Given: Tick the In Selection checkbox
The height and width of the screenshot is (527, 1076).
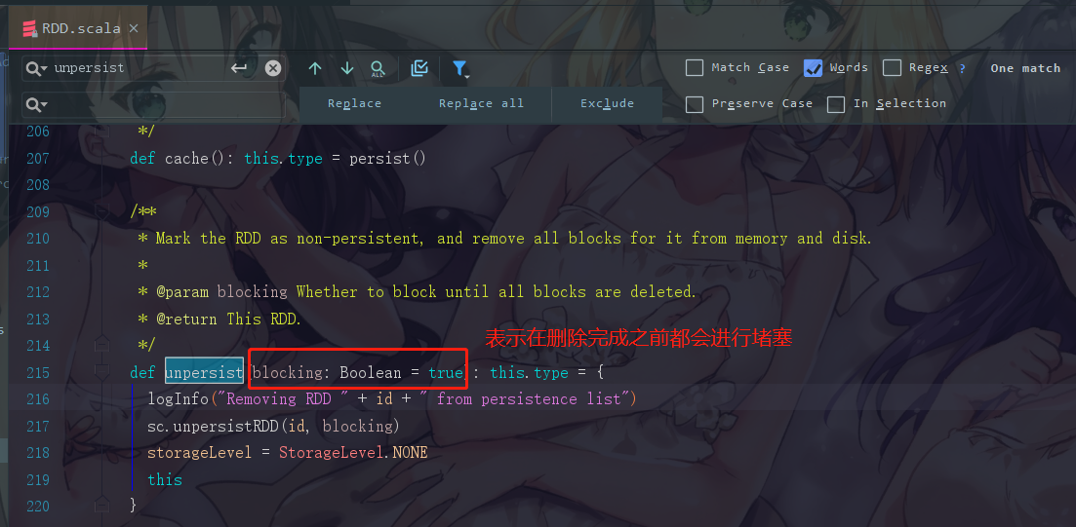Looking at the screenshot, I should pos(836,104).
